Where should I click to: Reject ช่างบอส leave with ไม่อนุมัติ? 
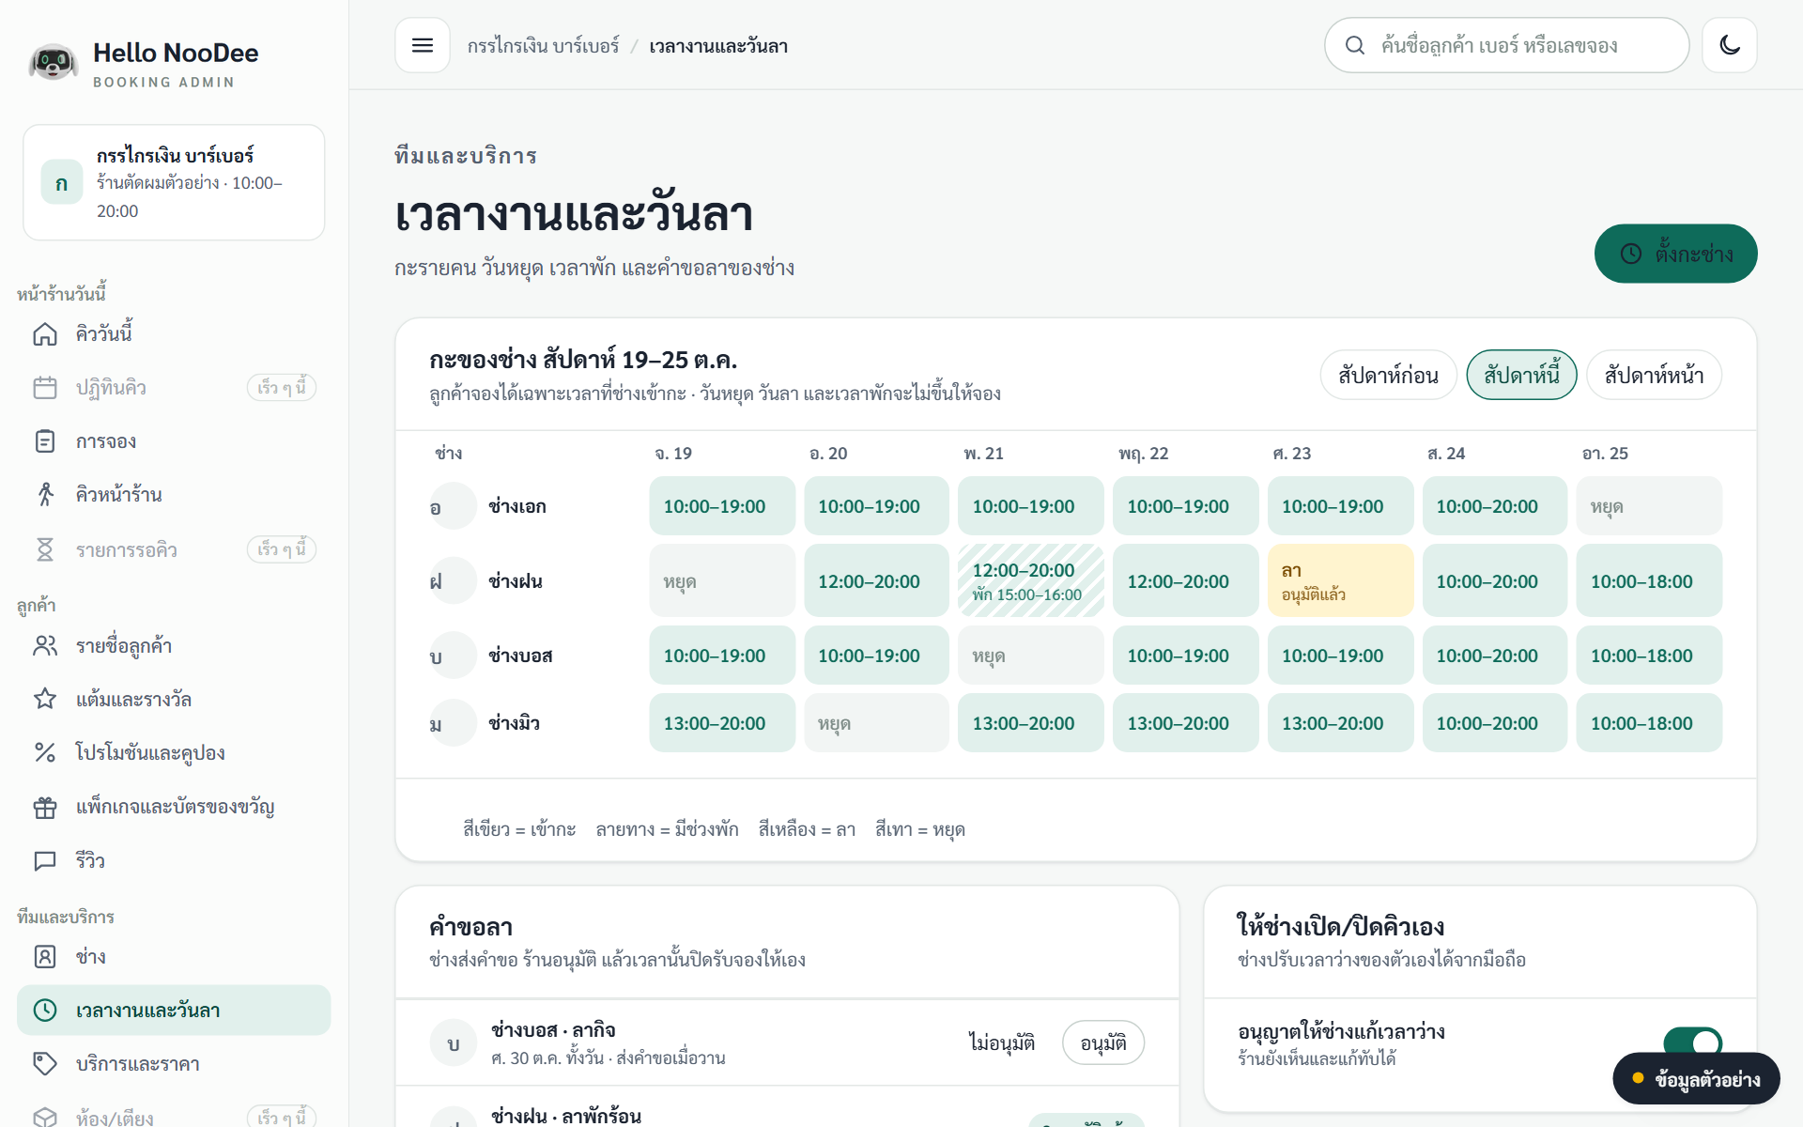(1002, 1042)
